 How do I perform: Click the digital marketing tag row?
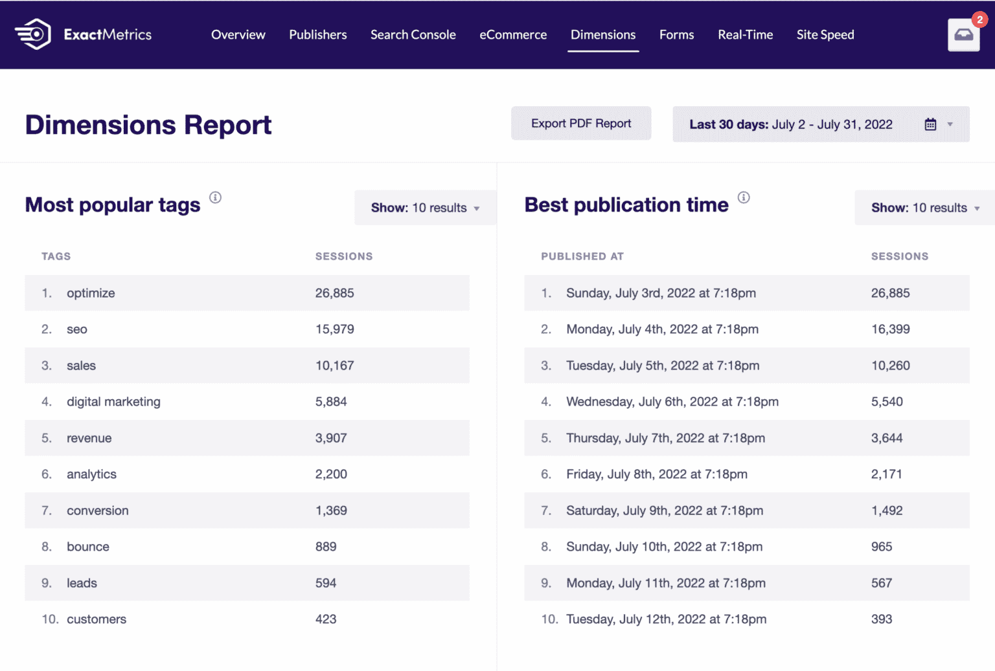(113, 402)
